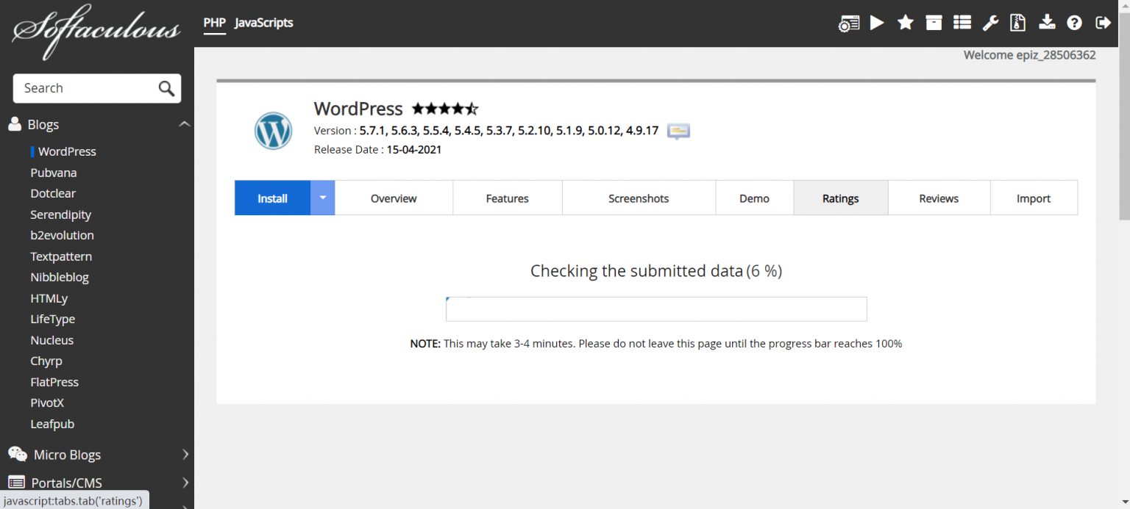Open the Install dropdown arrow
The height and width of the screenshot is (509, 1130).
point(322,198)
